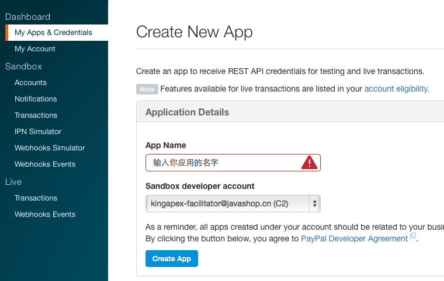Open Sandbox Notifications

click(36, 99)
